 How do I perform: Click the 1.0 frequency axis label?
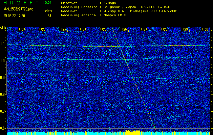pos(3,61)
